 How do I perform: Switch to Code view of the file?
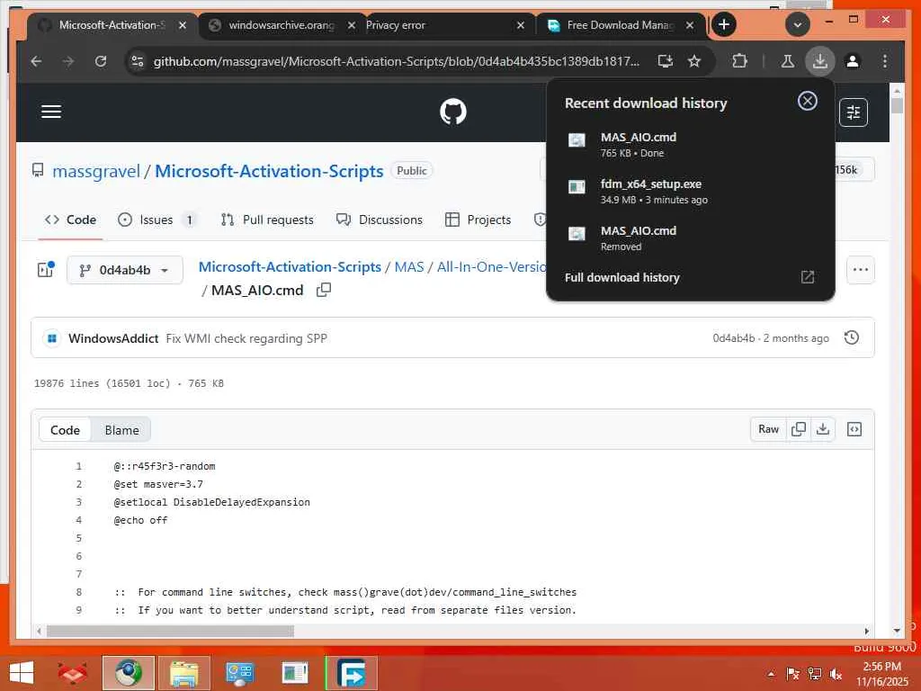click(x=65, y=430)
